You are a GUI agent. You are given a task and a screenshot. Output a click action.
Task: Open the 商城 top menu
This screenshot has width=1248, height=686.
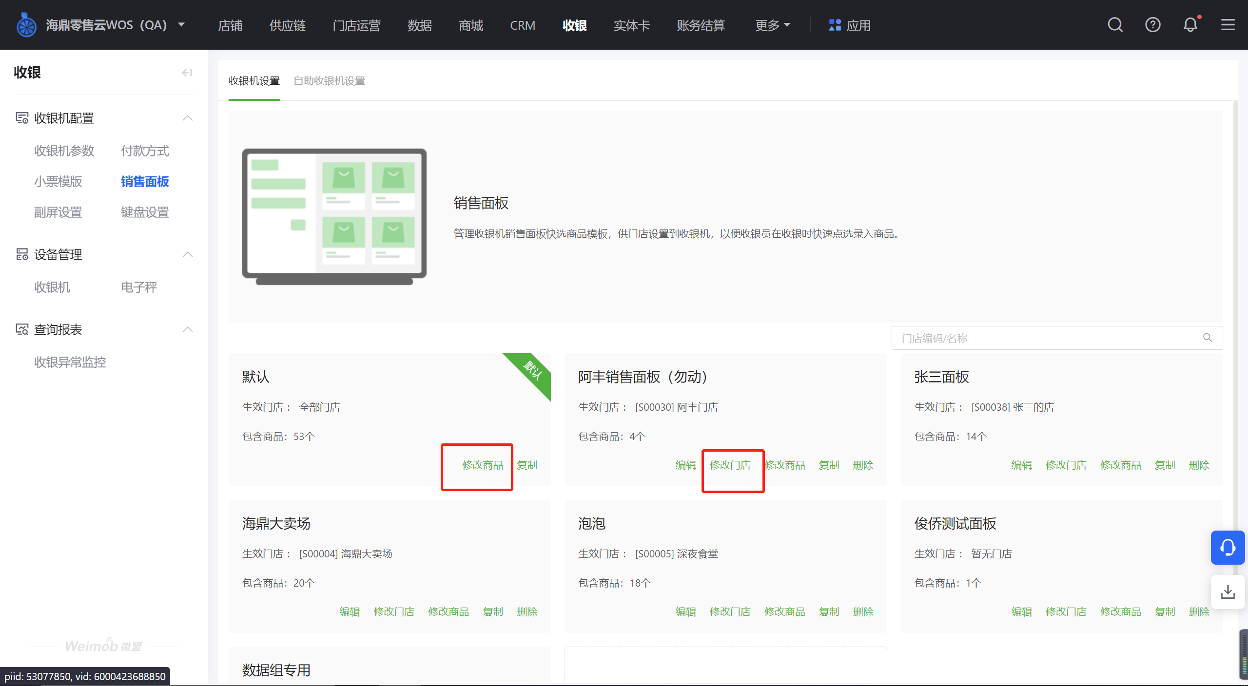[x=471, y=25]
